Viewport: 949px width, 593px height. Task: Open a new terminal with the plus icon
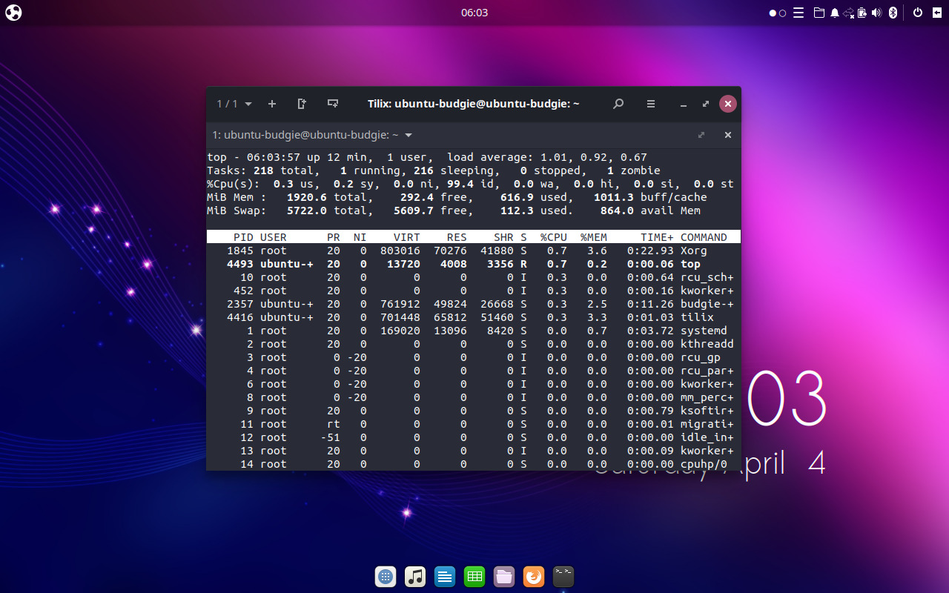(271, 104)
